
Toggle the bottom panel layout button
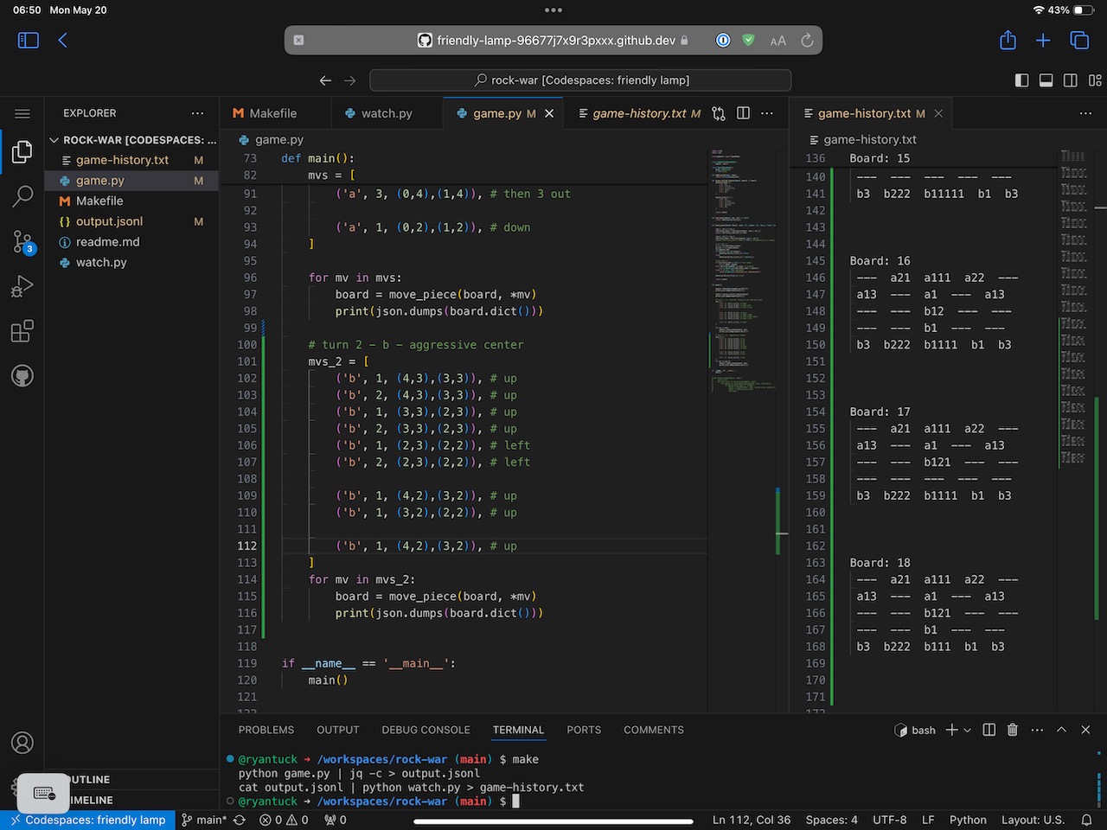tap(1046, 80)
